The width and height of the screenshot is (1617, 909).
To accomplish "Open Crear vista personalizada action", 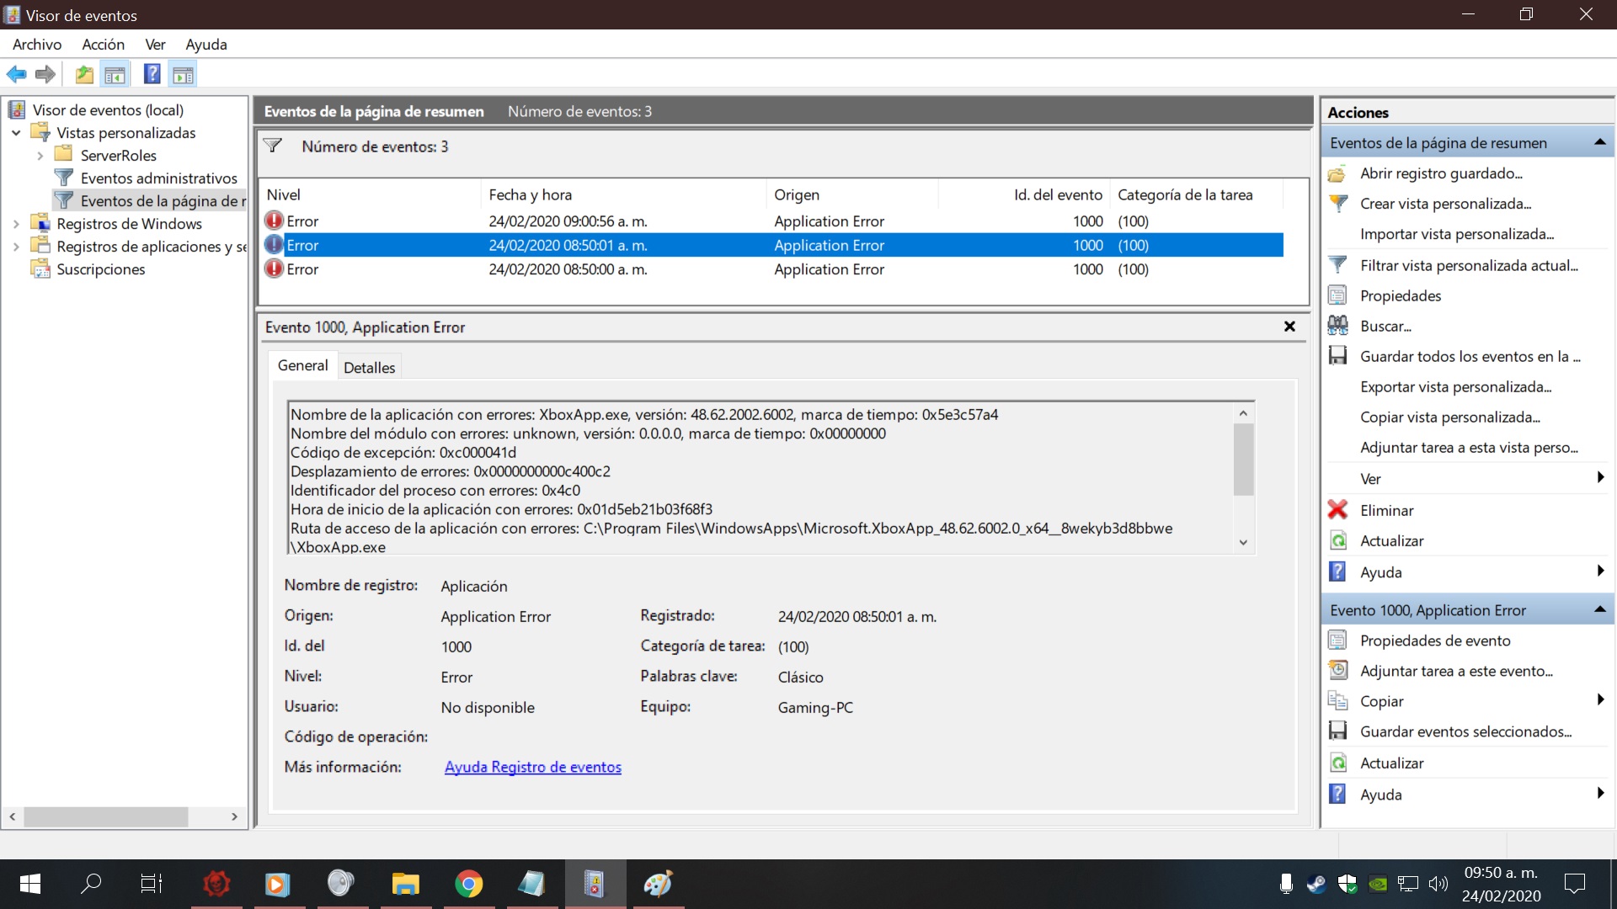I will point(1445,204).
